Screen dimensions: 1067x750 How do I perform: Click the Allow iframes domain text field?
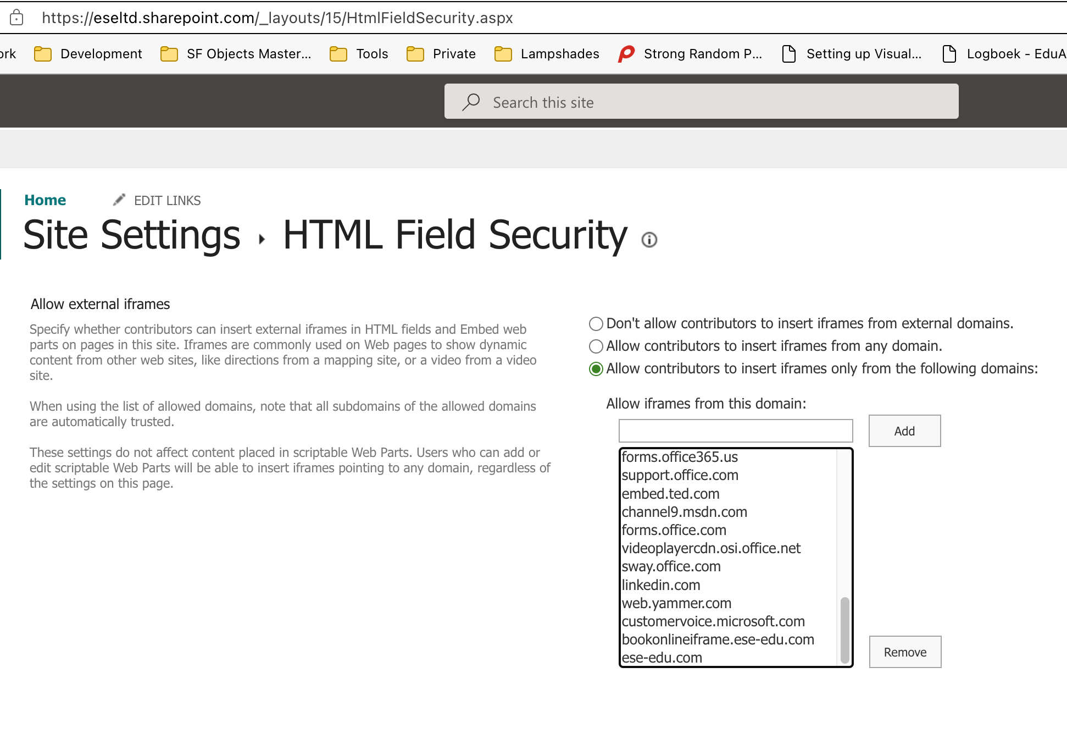[x=735, y=431]
